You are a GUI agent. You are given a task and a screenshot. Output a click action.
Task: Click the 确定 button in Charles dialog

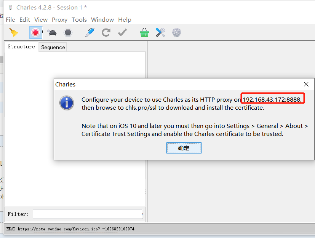(184, 148)
